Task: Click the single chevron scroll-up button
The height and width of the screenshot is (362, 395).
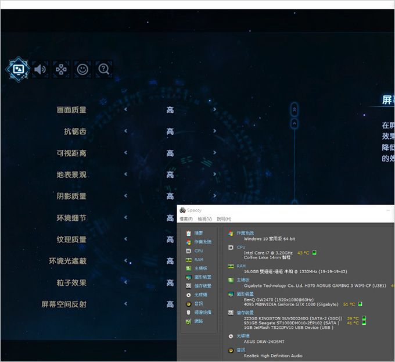Action: (x=295, y=123)
